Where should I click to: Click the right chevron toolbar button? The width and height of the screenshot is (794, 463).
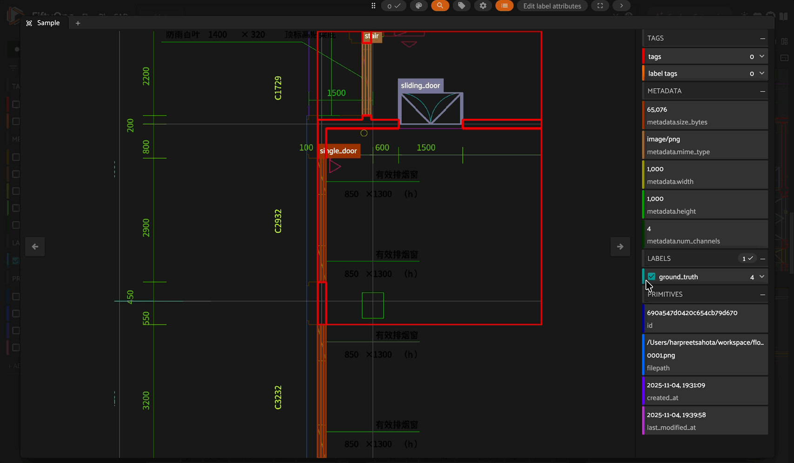621,6
